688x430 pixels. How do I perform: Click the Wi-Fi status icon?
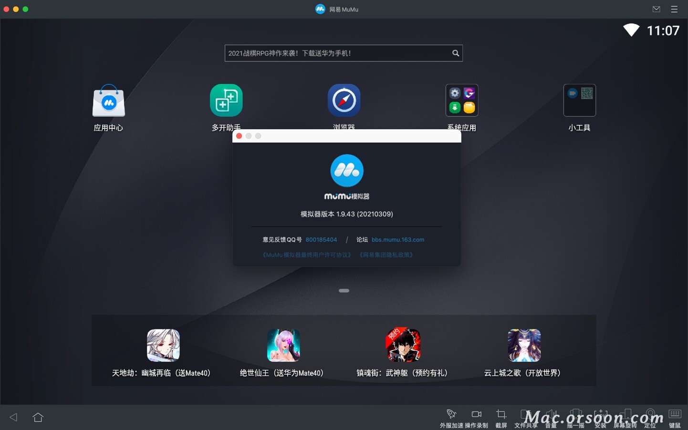pyautogui.click(x=631, y=30)
